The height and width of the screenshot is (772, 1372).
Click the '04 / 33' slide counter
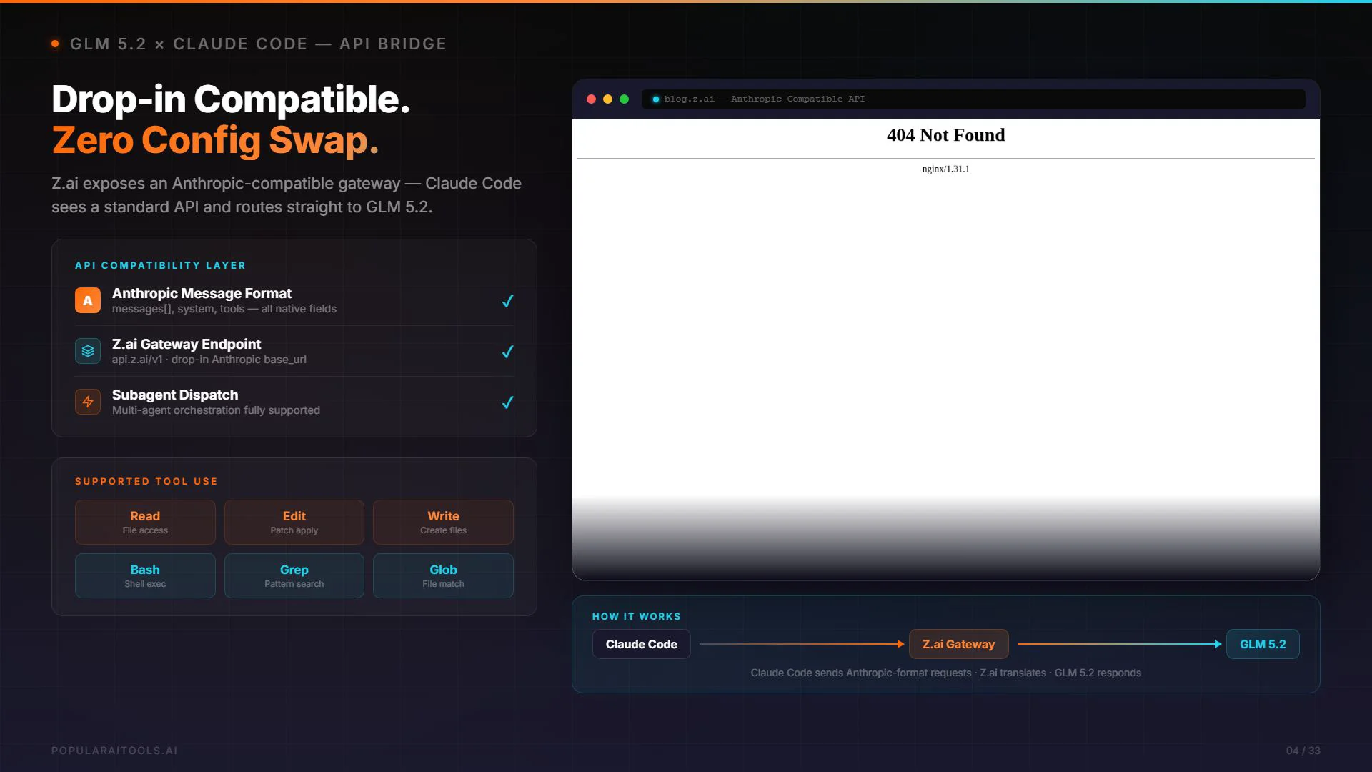[x=1303, y=751]
